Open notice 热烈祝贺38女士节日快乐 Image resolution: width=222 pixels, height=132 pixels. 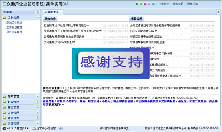[x=64, y=37]
